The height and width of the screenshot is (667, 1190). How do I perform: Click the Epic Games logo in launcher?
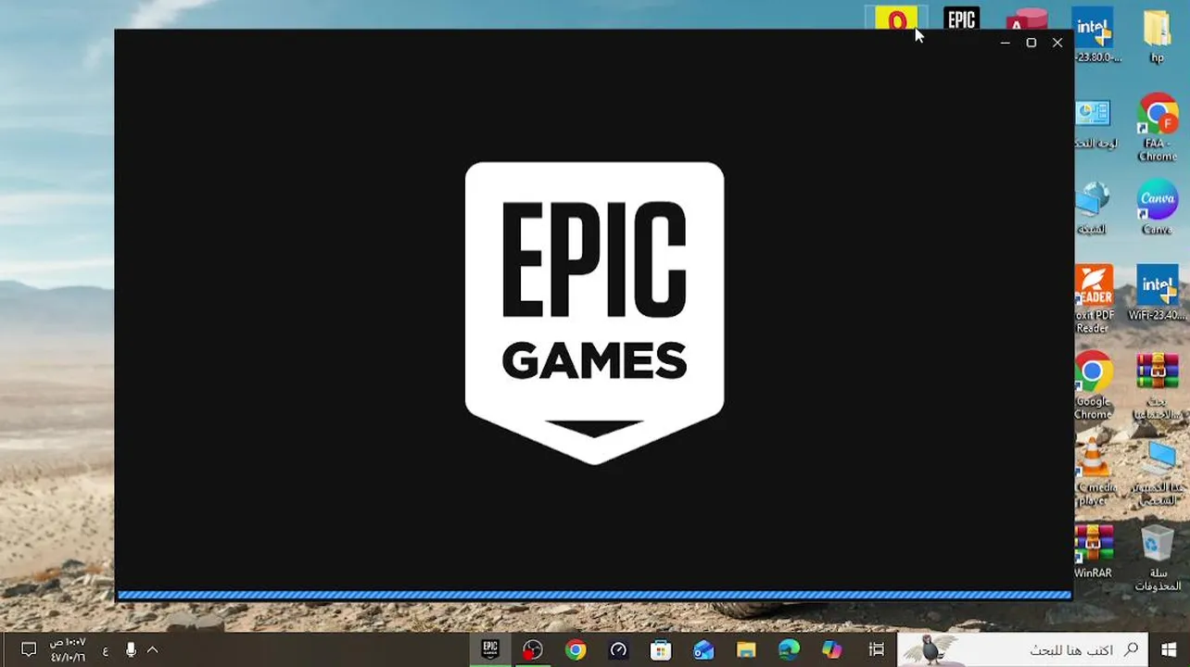[594, 312]
